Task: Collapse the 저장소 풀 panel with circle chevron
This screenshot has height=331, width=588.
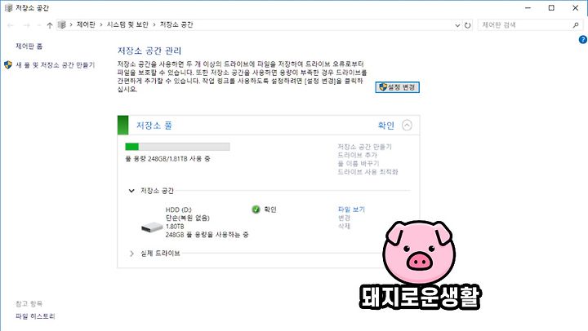Action: [x=407, y=125]
